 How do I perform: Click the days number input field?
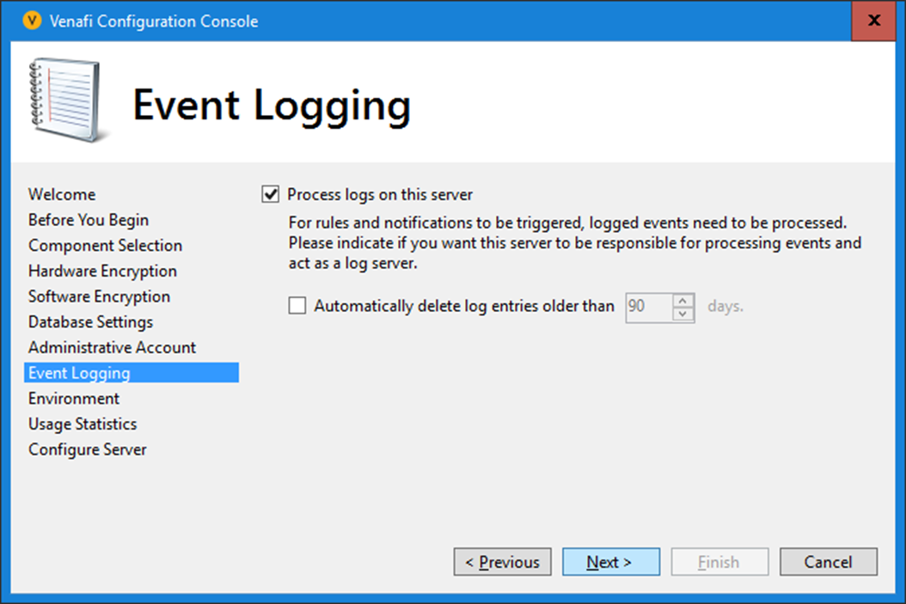(649, 307)
